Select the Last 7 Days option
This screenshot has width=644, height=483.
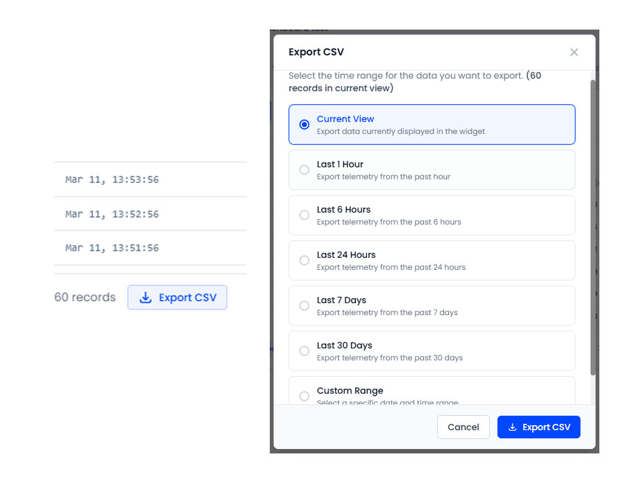pos(304,306)
